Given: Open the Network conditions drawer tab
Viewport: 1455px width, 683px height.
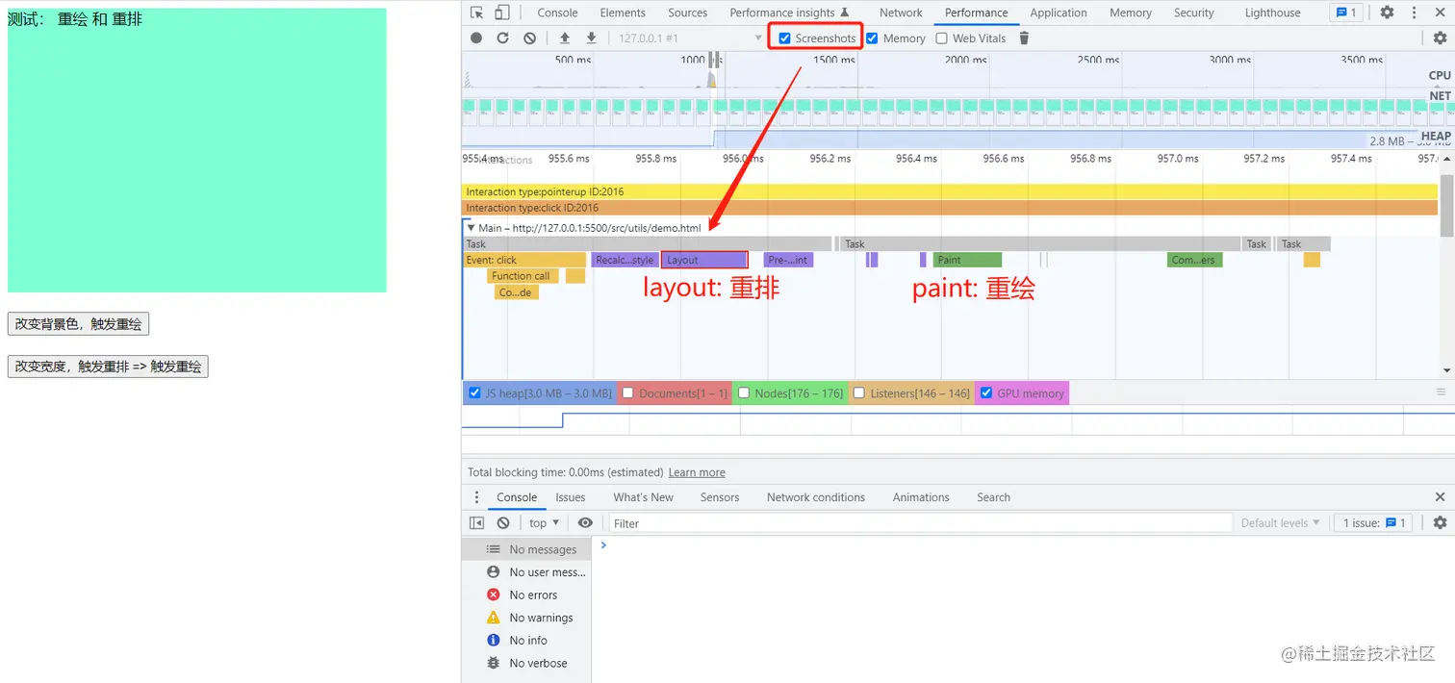Looking at the screenshot, I should (x=816, y=497).
